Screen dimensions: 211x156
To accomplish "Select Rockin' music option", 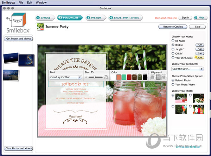I will (x=173, y=45).
